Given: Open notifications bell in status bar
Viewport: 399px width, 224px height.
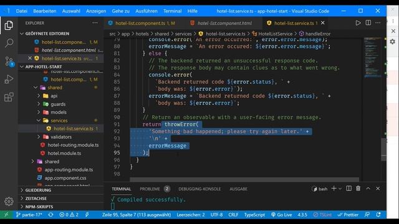Looking at the screenshot, I should pyautogui.click(x=378, y=215).
